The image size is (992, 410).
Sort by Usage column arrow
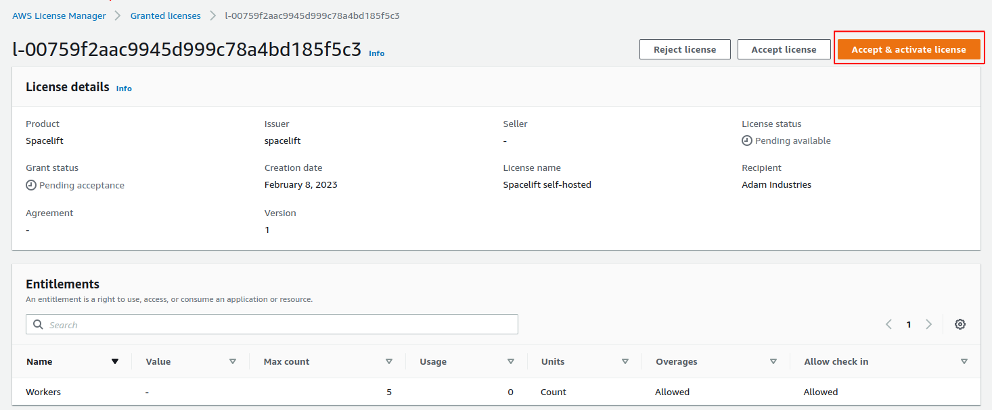[511, 361]
